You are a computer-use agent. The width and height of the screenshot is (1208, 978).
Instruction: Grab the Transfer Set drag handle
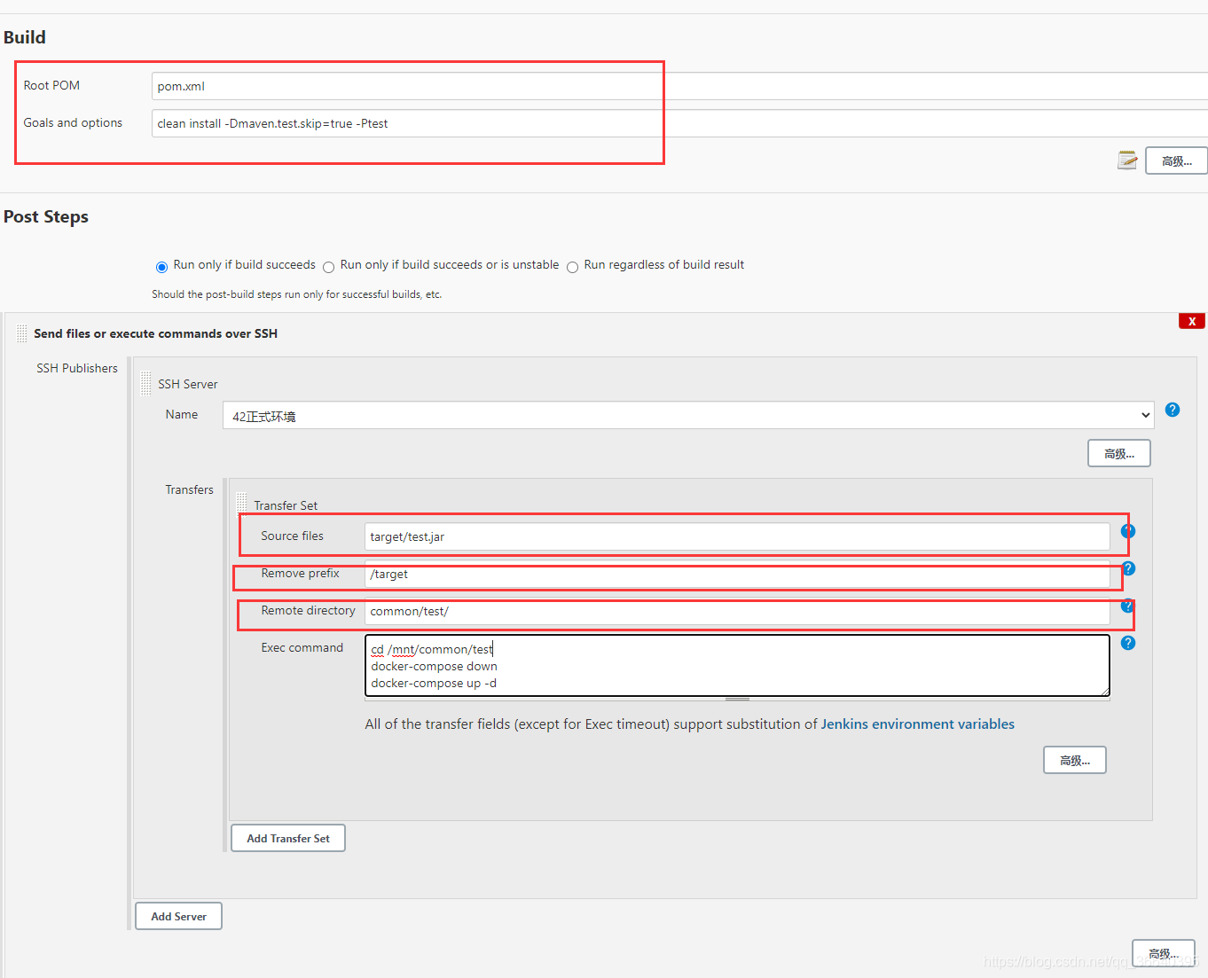click(x=242, y=505)
